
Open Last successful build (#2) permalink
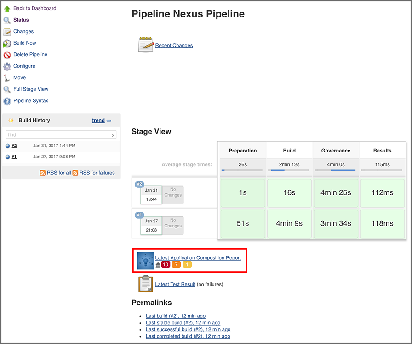click(x=188, y=330)
